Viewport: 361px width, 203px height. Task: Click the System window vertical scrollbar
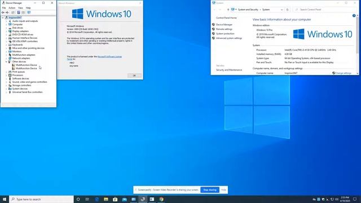(357, 44)
